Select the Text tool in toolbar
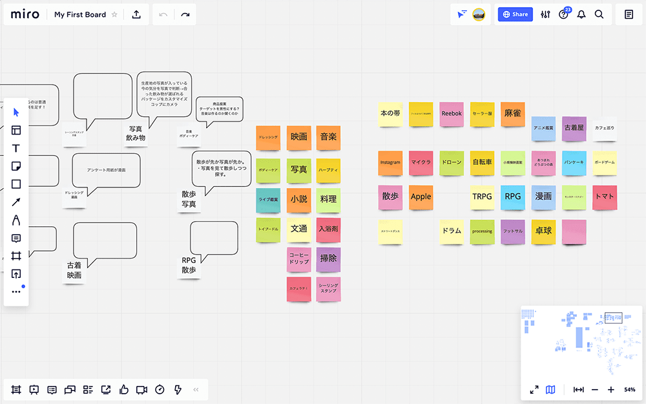Screen dimensions: 646x404 pos(16,148)
